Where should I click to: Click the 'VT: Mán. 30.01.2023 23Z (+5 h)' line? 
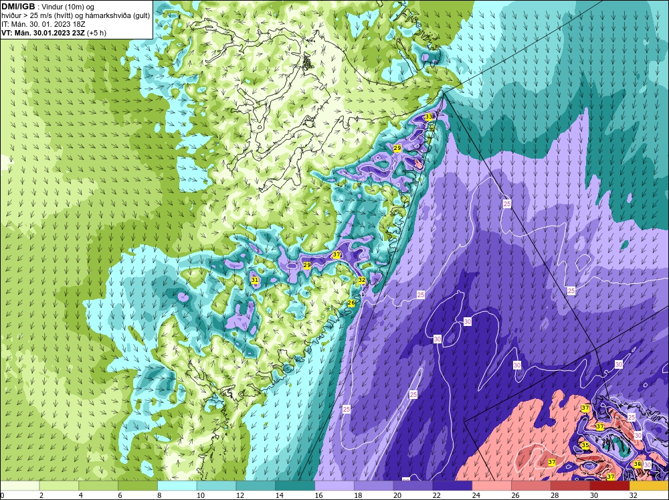pyautogui.click(x=54, y=32)
